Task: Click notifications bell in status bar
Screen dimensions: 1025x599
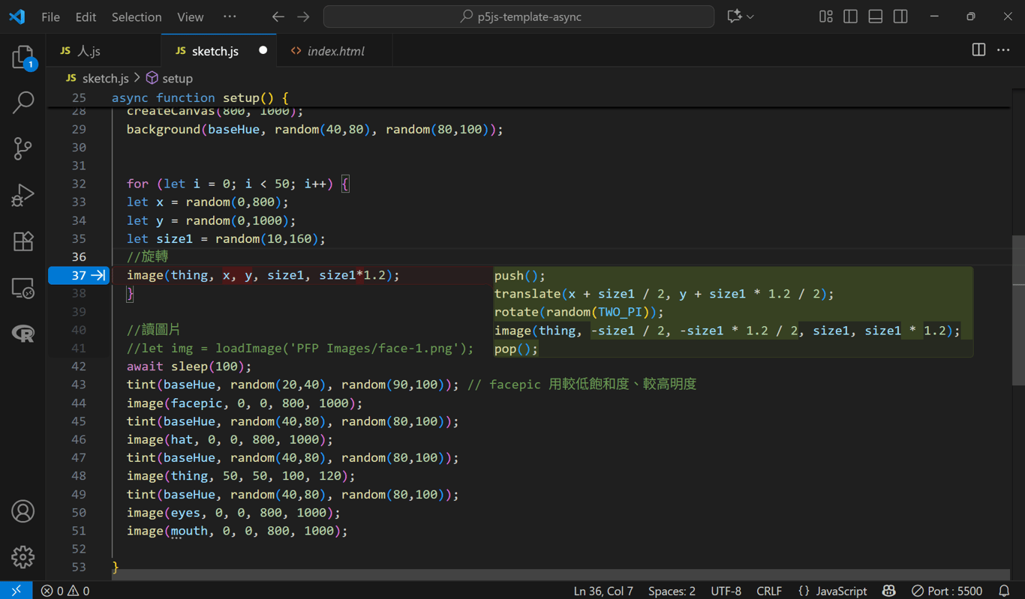Action: click(1004, 591)
